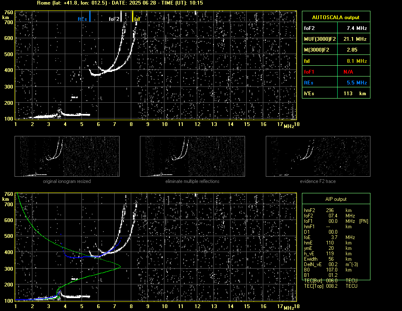Click the h'Es row label
The height and width of the screenshot is (311, 402).
309,94
